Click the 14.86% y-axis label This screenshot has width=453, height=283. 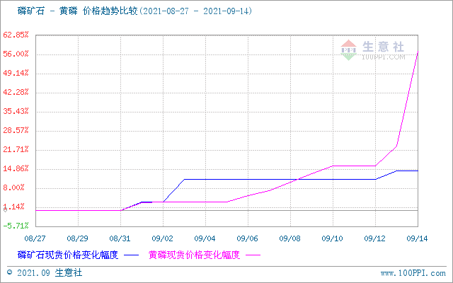coord(16,168)
